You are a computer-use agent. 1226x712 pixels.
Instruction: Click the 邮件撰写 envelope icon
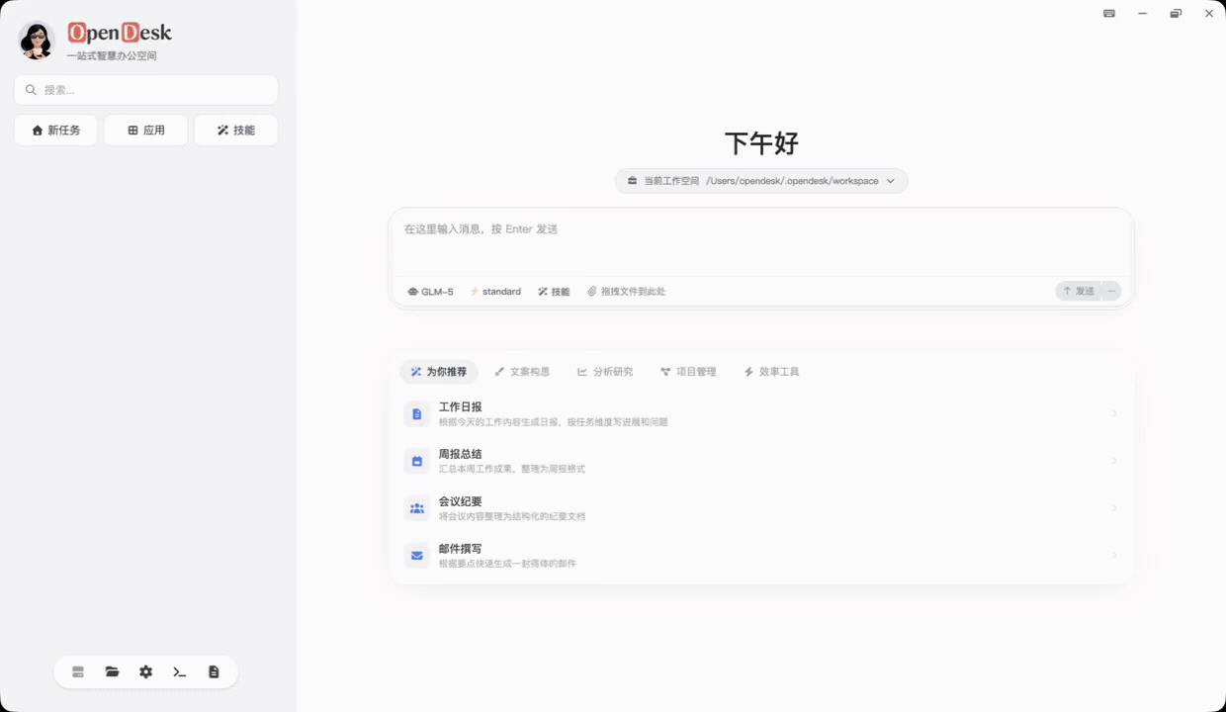click(x=417, y=556)
